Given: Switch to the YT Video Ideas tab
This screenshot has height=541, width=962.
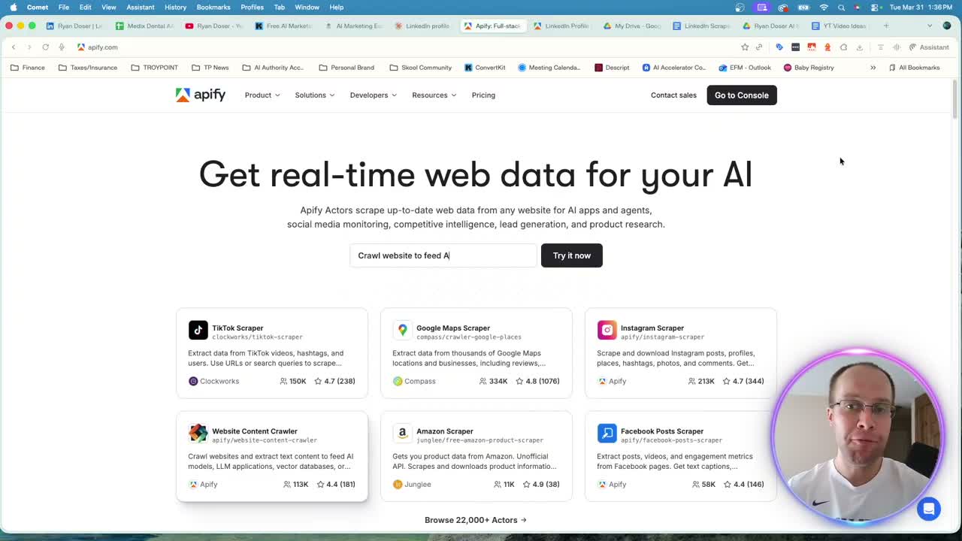Looking at the screenshot, I should coord(839,26).
